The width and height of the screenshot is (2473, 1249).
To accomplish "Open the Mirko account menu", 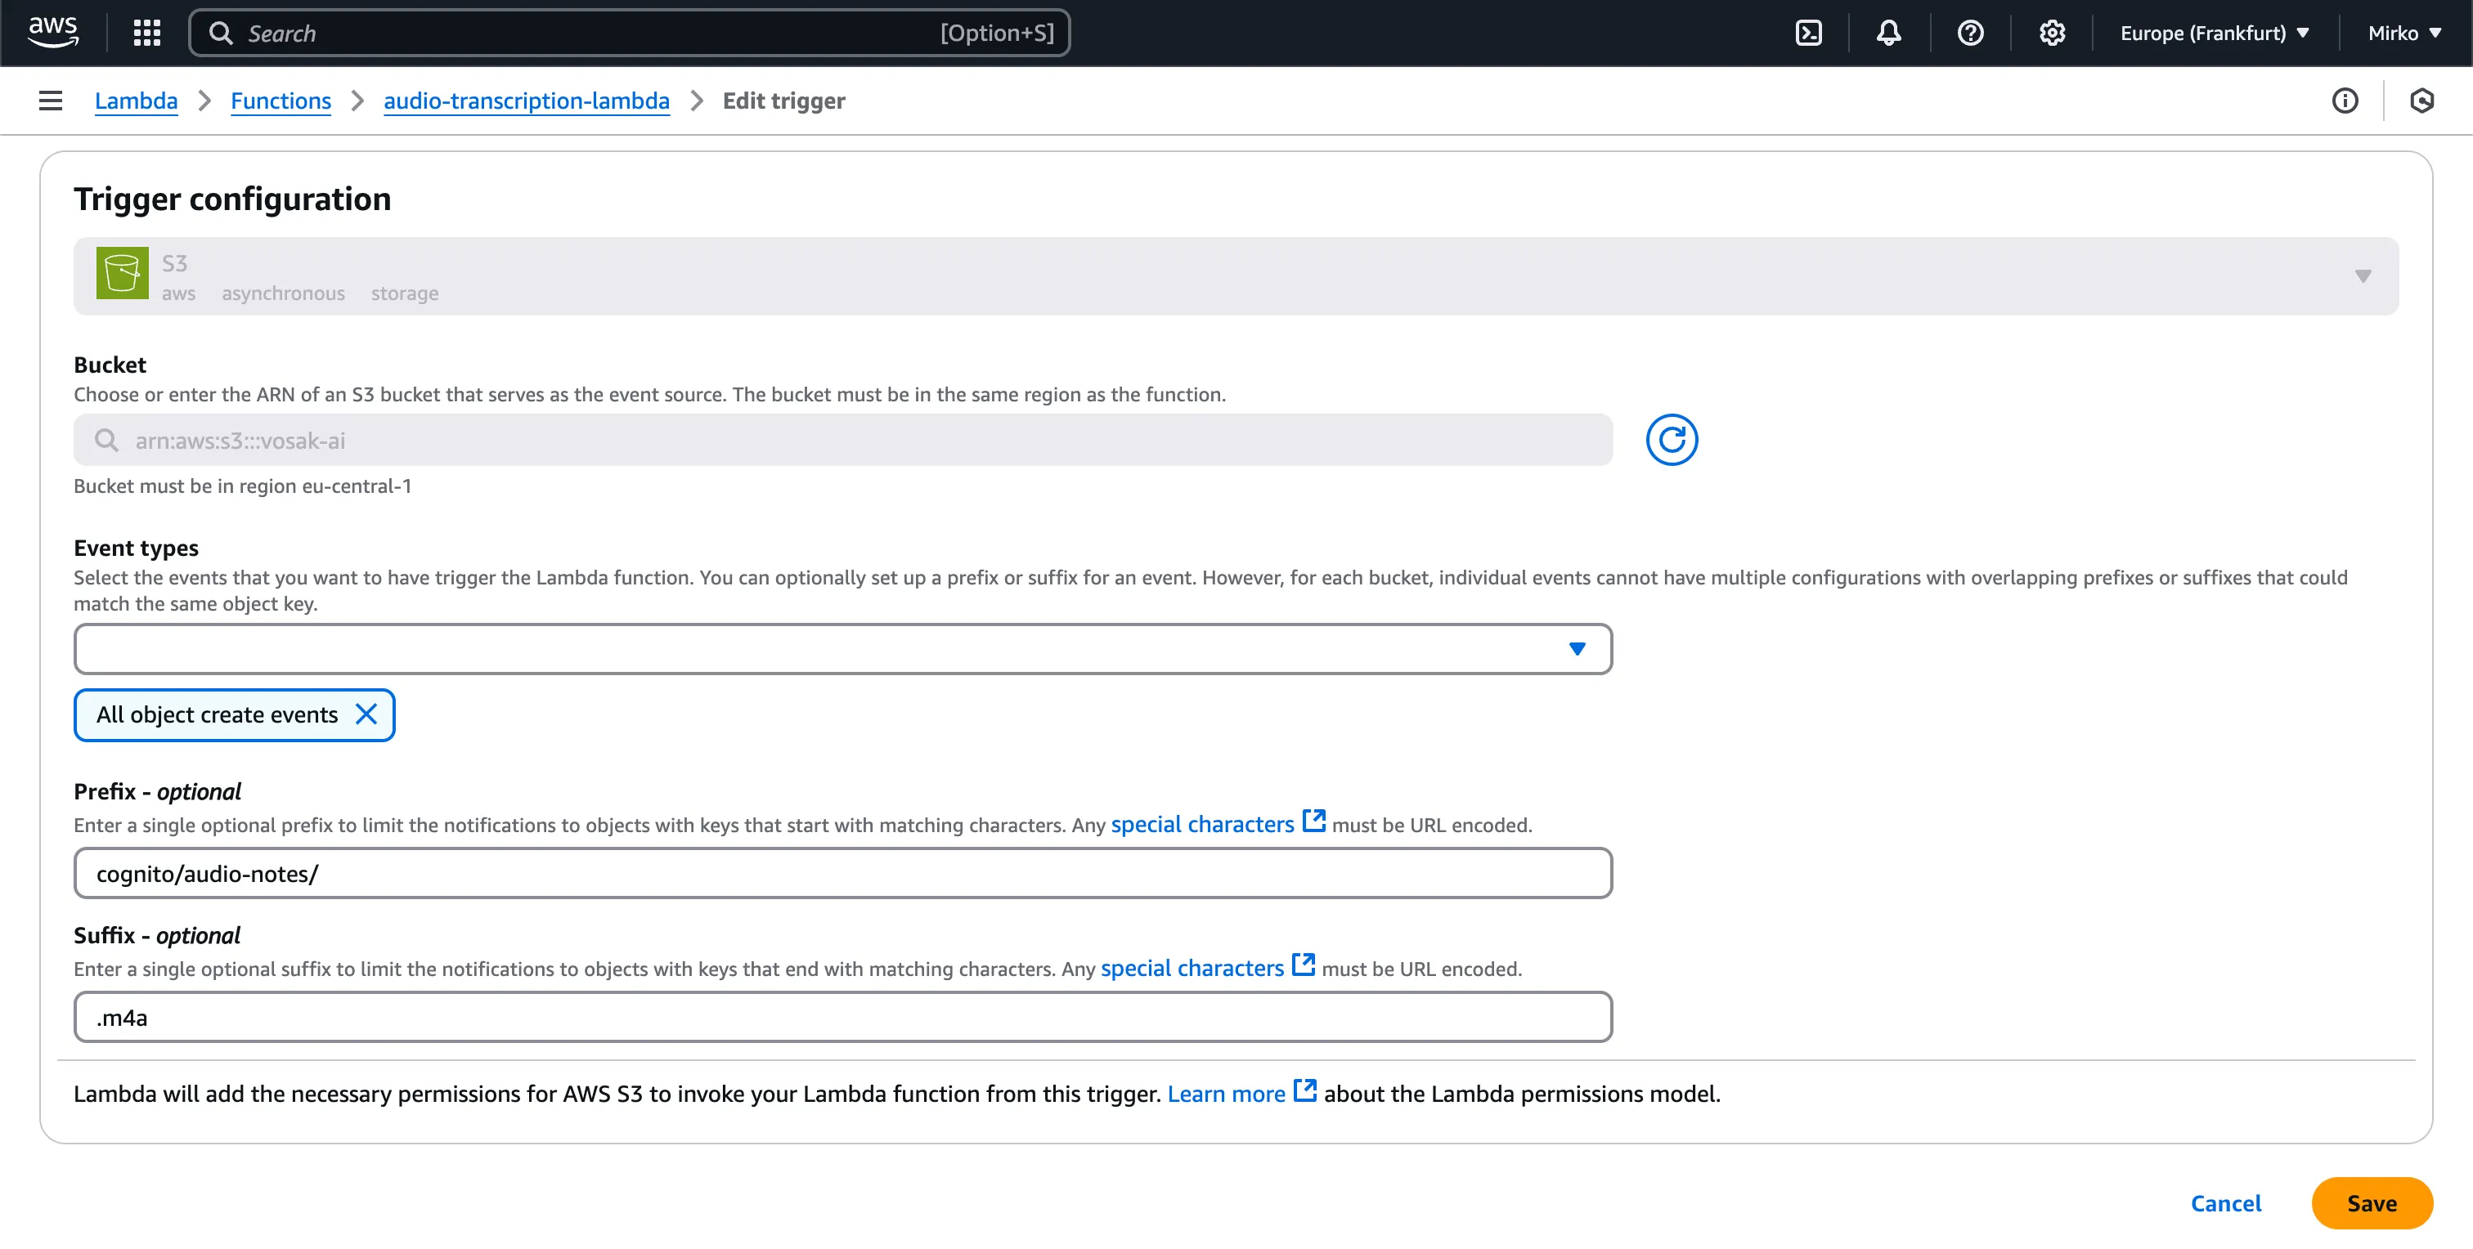I will [2403, 32].
